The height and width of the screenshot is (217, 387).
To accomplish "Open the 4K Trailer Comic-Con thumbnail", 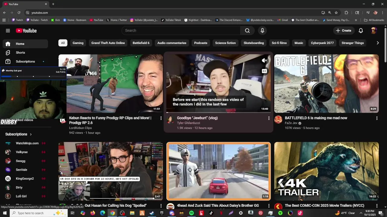I will click(x=327, y=171).
